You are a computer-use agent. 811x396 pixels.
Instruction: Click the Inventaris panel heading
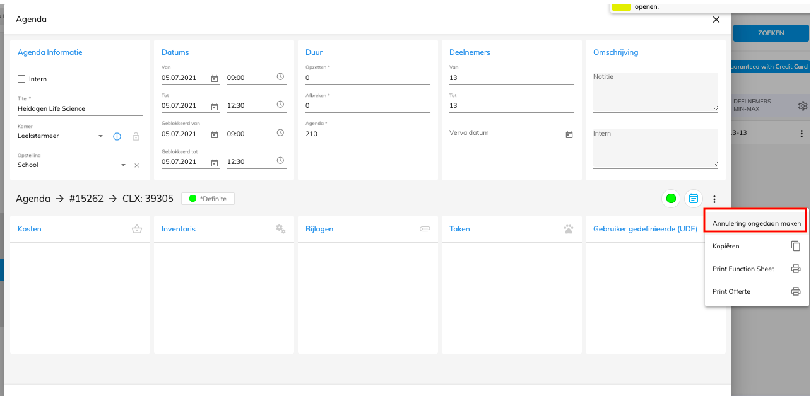(x=179, y=229)
